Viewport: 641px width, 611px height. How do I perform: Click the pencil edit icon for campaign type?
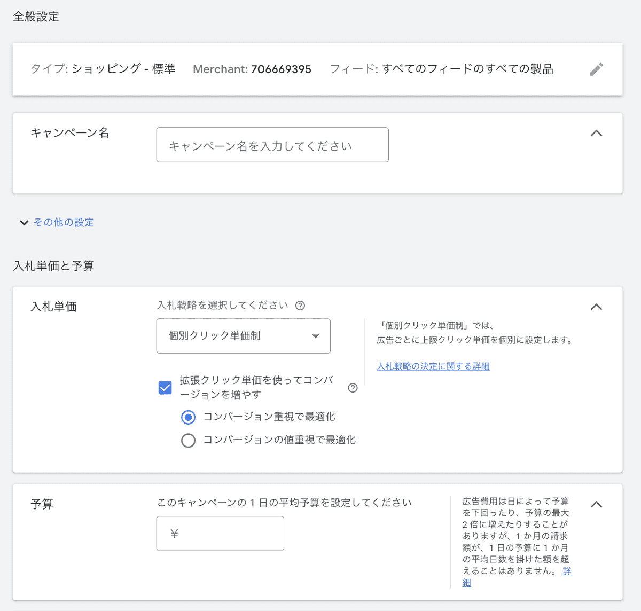click(596, 69)
